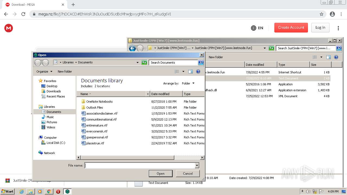Click the Open button

pos(160,174)
